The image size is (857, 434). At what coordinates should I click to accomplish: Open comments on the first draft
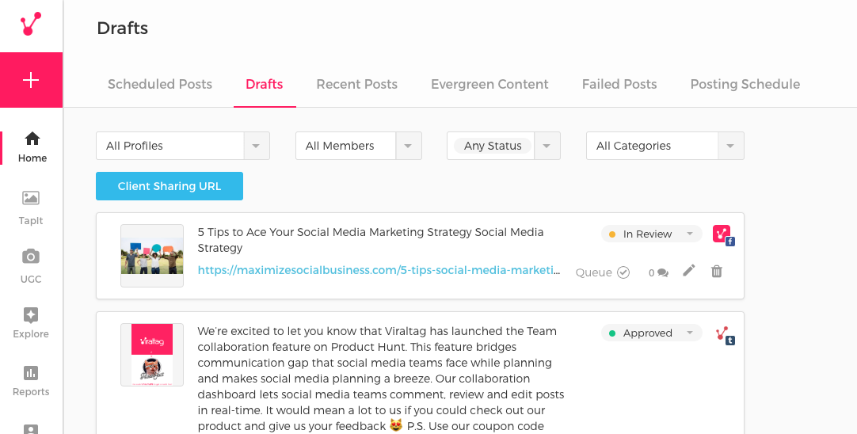tap(659, 272)
